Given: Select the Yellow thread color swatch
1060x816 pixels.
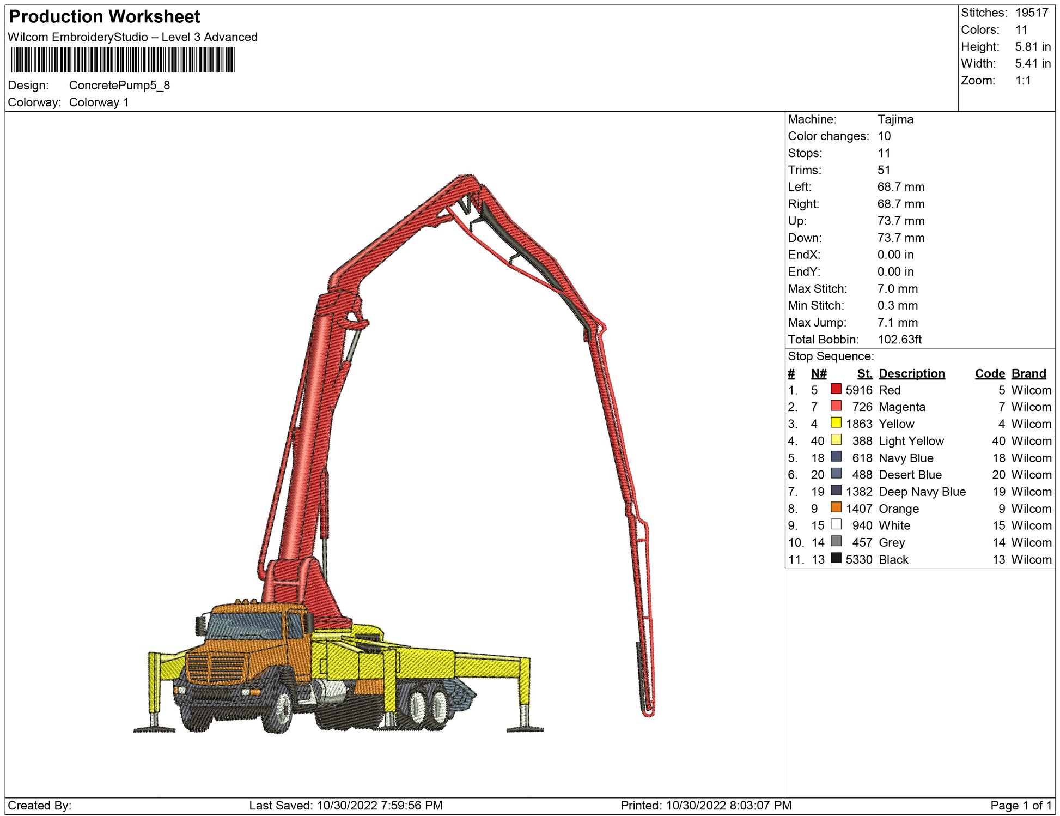Looking at the screenshot, I should [x=836, y=422].
